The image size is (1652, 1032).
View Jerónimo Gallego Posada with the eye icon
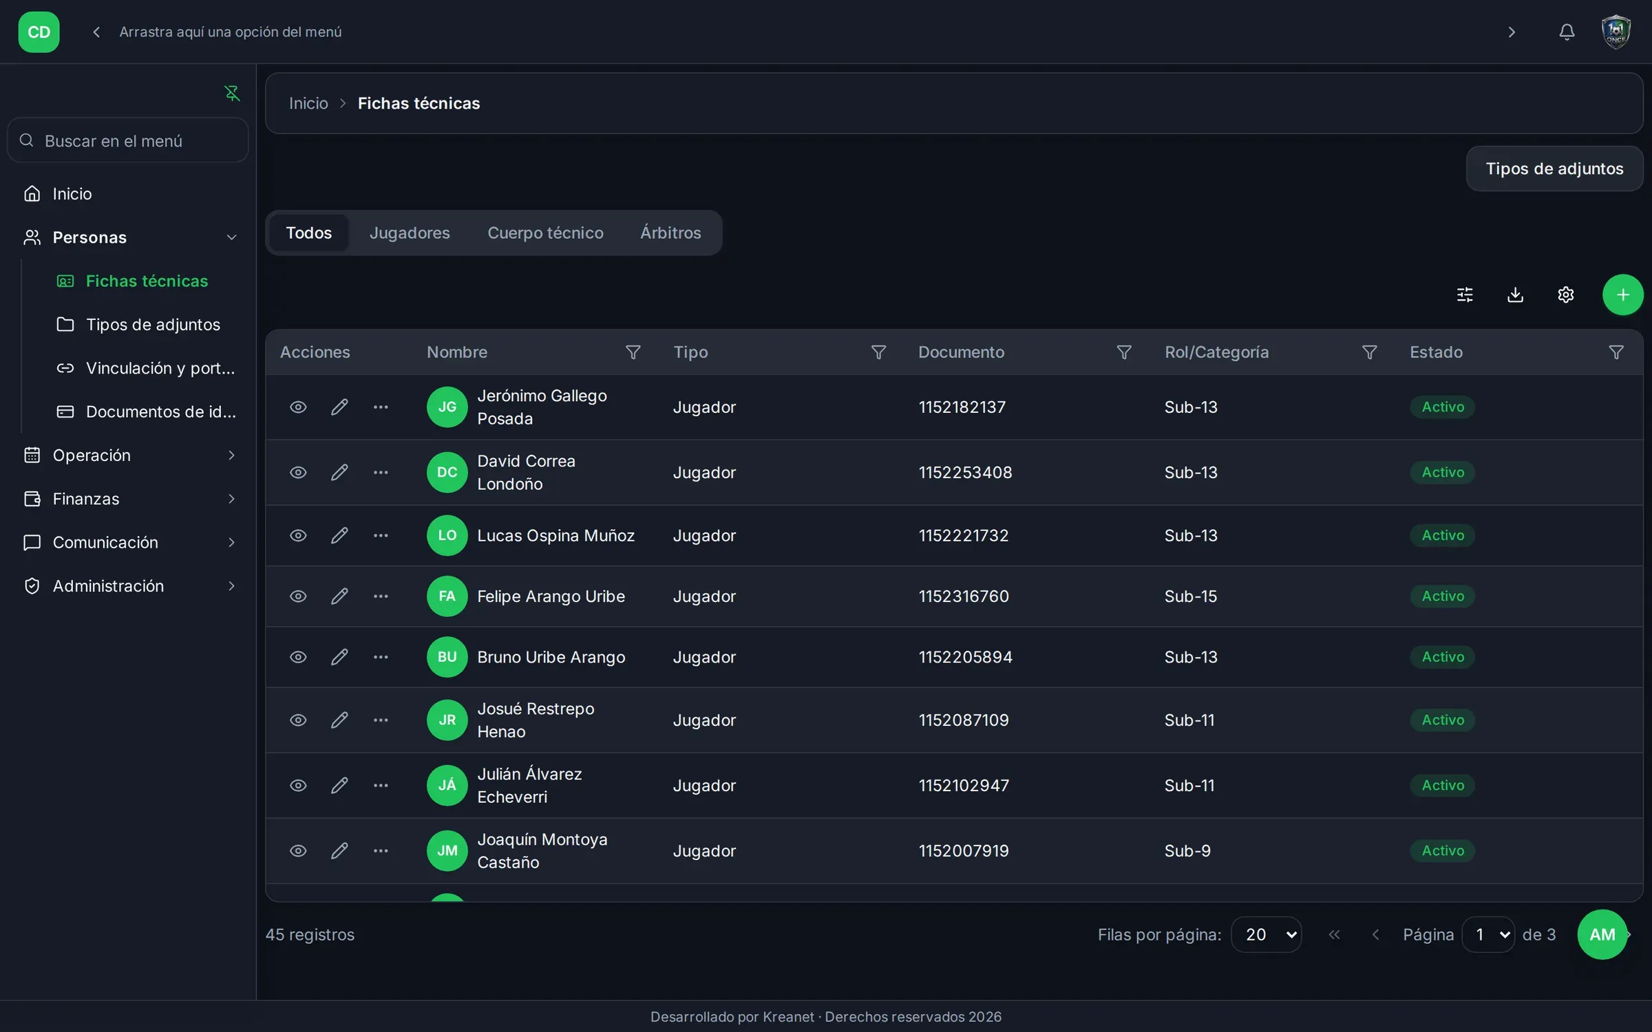coord(298,407)
